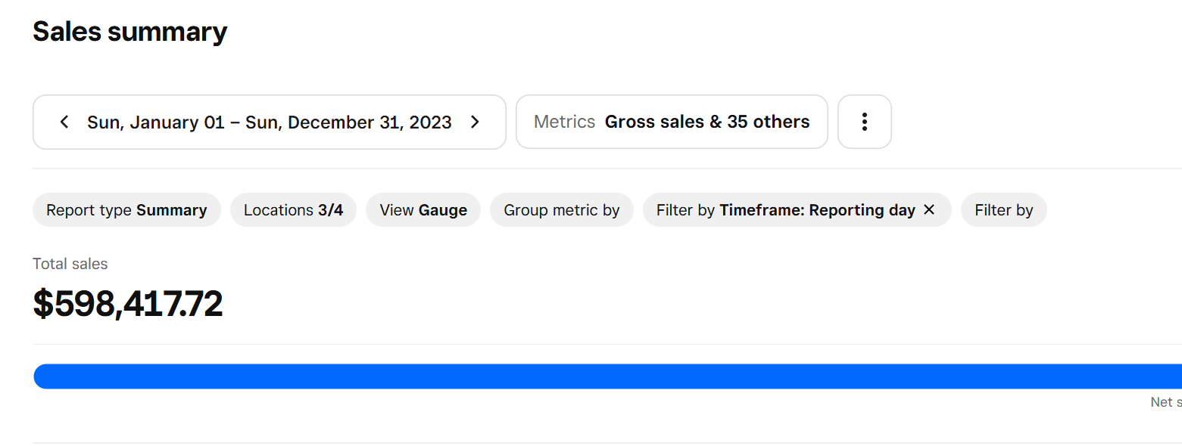
Task: Click the blue net sales gauge bar
Action: [606, 376]
